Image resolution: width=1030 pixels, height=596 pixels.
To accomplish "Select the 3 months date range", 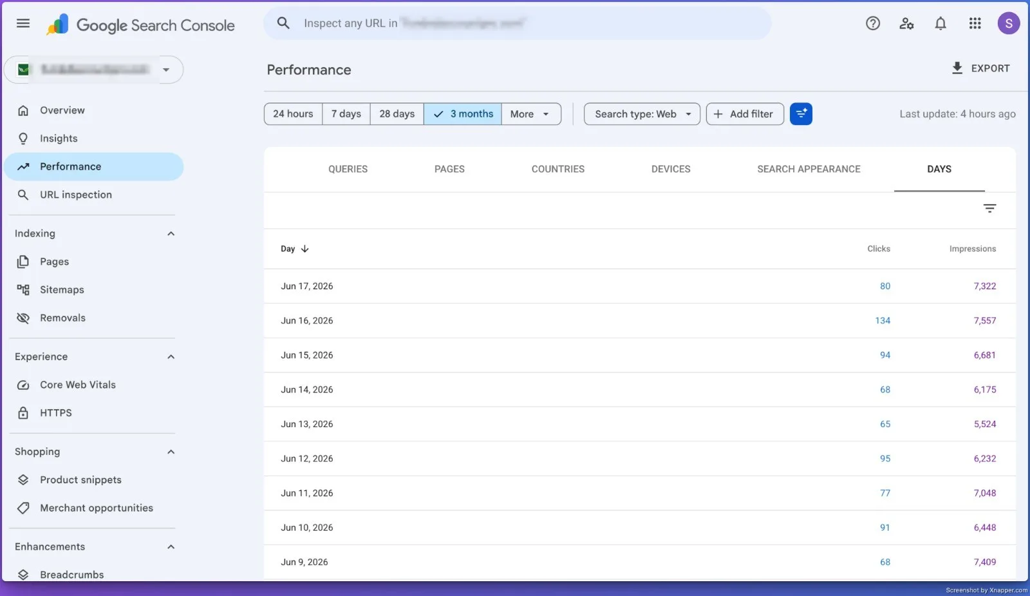I will 463,114.
